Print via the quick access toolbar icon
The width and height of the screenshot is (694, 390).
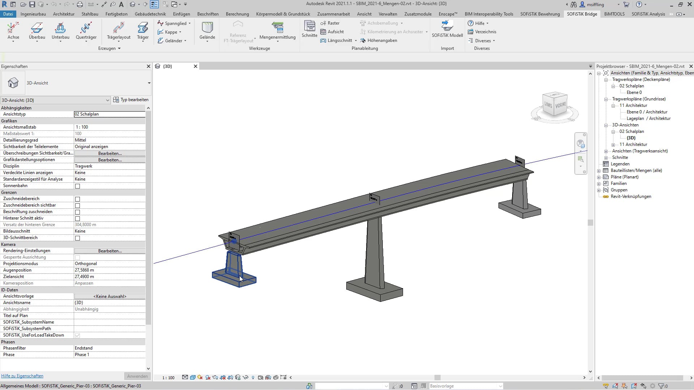pyautogui.click(x=80, y=4)
